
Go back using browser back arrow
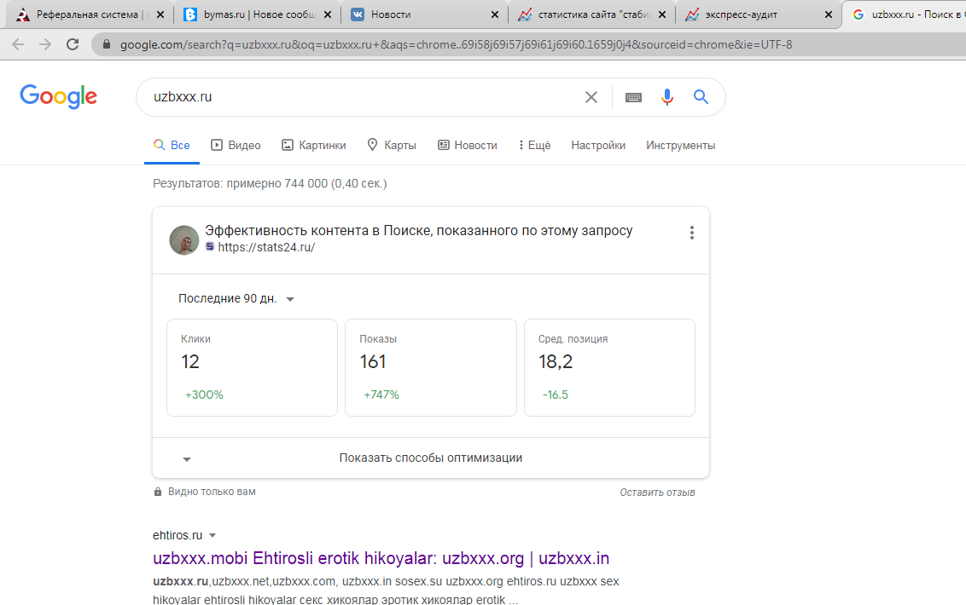click(18, 44)
